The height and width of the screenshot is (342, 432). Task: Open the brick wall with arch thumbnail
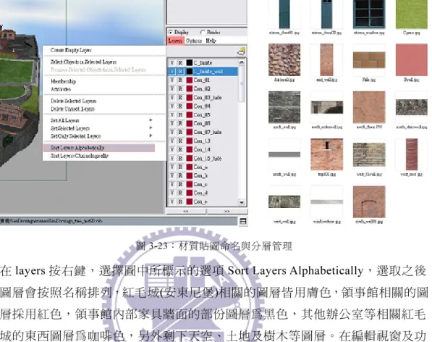(x=369, y=202)
